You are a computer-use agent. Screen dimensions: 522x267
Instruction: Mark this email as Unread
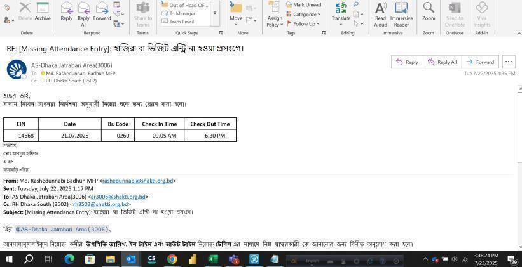pos(303,5)
